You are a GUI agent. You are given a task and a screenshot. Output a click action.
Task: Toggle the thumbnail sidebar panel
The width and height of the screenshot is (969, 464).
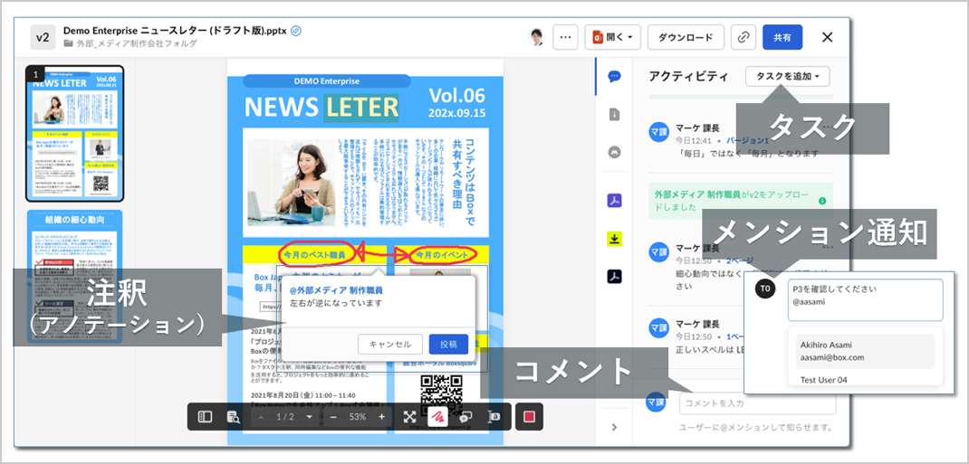point(205,417)
